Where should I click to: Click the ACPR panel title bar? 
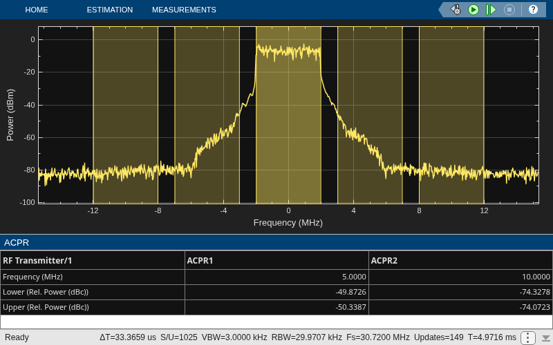click(x=276, y=243)
